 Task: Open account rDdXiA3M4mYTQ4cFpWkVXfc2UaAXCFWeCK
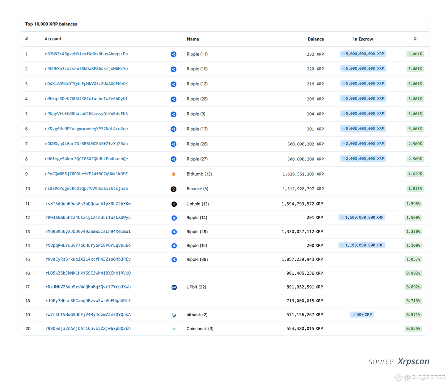[87, 84]
